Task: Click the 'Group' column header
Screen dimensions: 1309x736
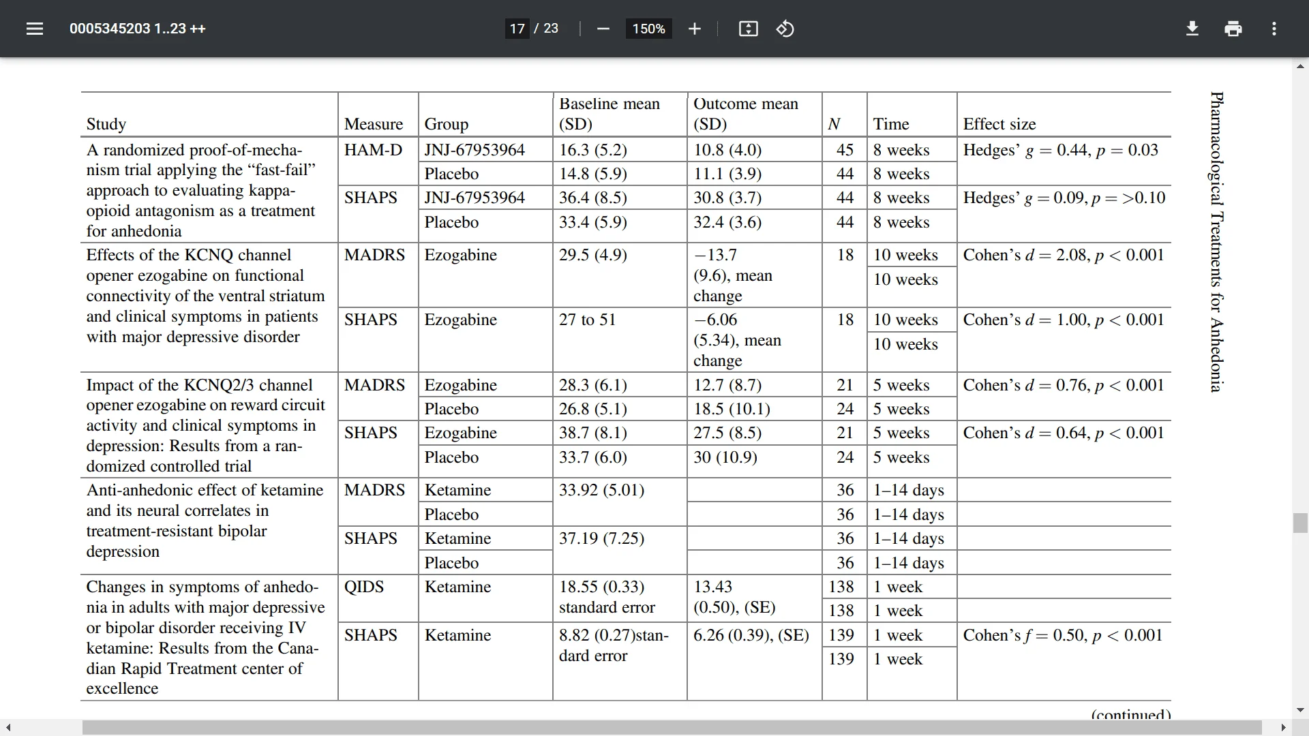Action: click(447, 124)
